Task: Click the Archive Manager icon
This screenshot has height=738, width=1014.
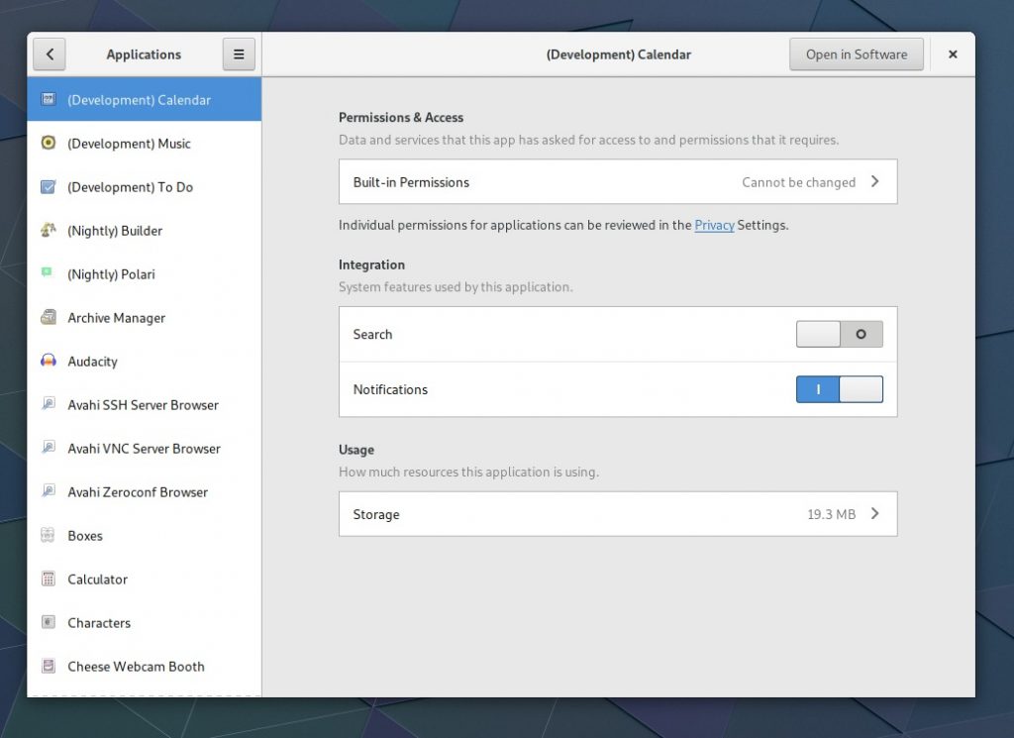Action: (x=48, y=318)
